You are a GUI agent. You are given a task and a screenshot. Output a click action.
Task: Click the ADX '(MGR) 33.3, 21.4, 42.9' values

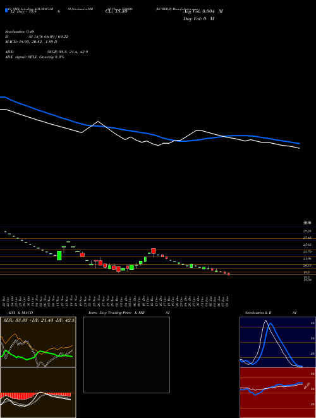tap(67, 52)
